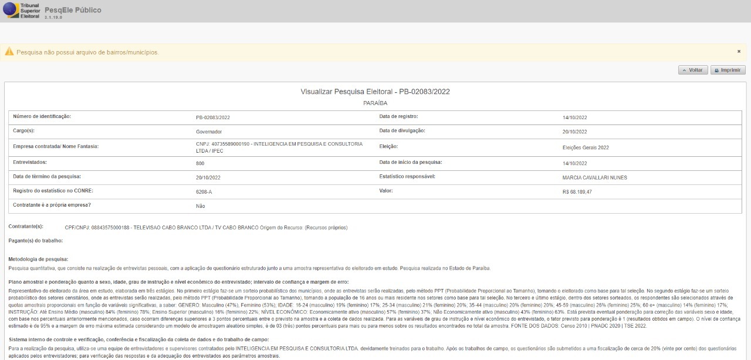Image resolution: width=751 pixels, height=360 pixels.
Task: Click the Empresa contratada/ Nome Fantasia label
Action: [x=56, y=146]
